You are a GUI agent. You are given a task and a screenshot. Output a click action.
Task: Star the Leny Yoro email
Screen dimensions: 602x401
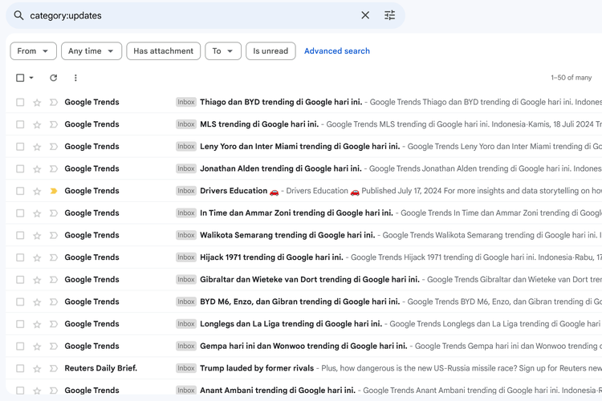[x=37, y=147]
